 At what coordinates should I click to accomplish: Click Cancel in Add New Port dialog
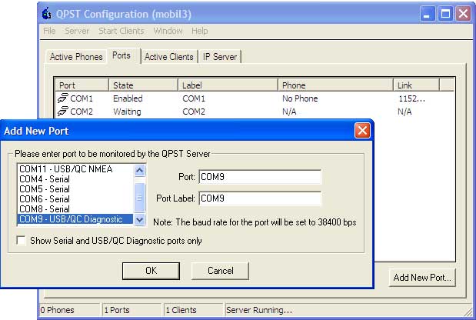(221, 271)
